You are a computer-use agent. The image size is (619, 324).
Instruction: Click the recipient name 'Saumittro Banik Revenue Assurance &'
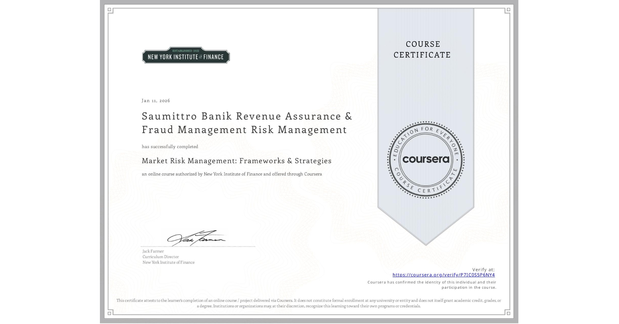coord(247,116)
